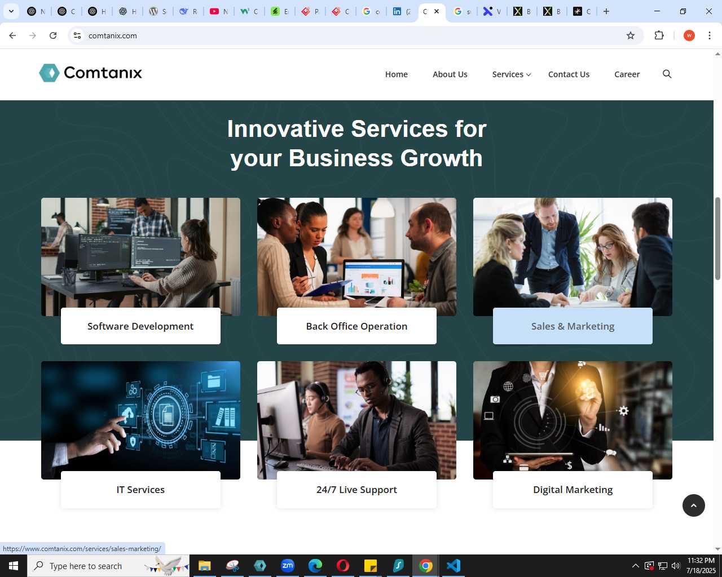Open 24/7 Live Support link
Image resolution: width=722 pixels, height=577 pixels.
pyautogui.click(x=356, y=490)
